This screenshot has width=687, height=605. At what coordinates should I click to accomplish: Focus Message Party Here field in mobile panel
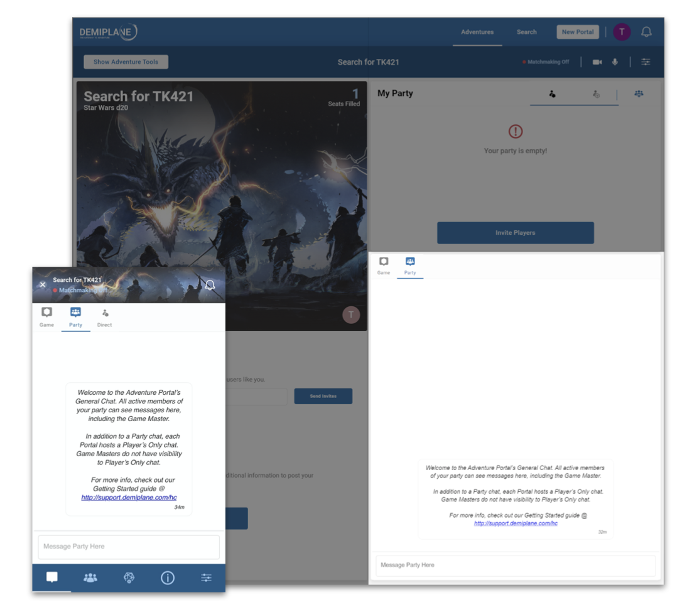129,547
